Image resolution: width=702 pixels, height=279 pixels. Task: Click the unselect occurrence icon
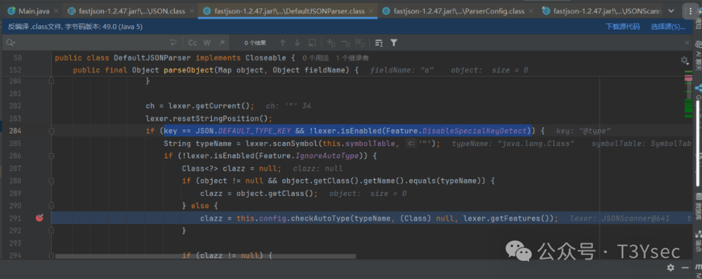click(x=346, y=43)
